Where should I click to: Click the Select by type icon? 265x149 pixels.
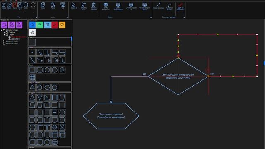(x=84, y=7)
